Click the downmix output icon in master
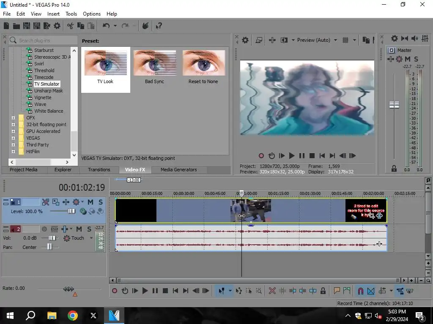Viewport: 433px width, 324px height. [x=405, y=38]
